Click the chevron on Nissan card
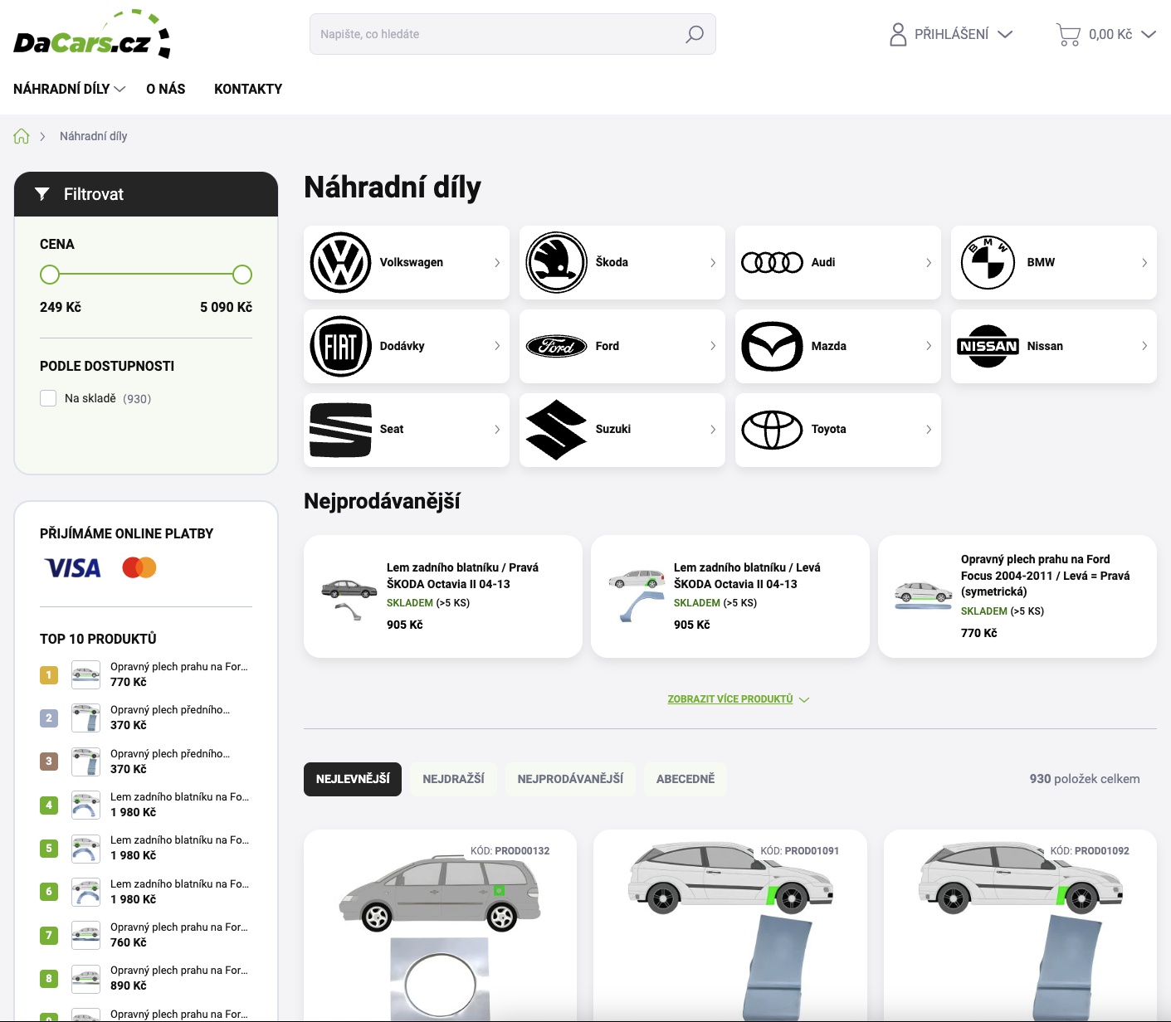This screenshot has height=1022, width=1171. point(1144,346)
